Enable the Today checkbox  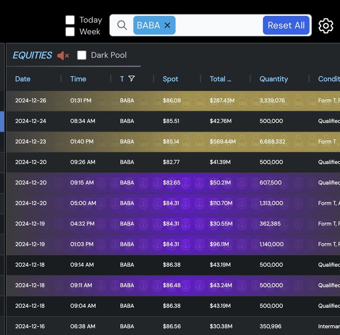click(x=70, y=20)
